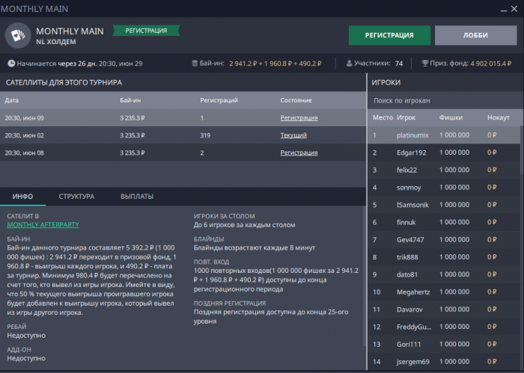Open Текущий link for июн 02 satellite
Screen dimensions: 524x373
tap(293, 135)
